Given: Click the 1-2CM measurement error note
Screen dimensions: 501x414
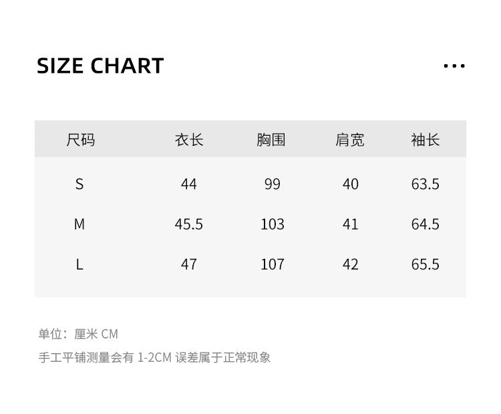Looking at the screenshot, I should pyautogui.click(x=154, y=357).
